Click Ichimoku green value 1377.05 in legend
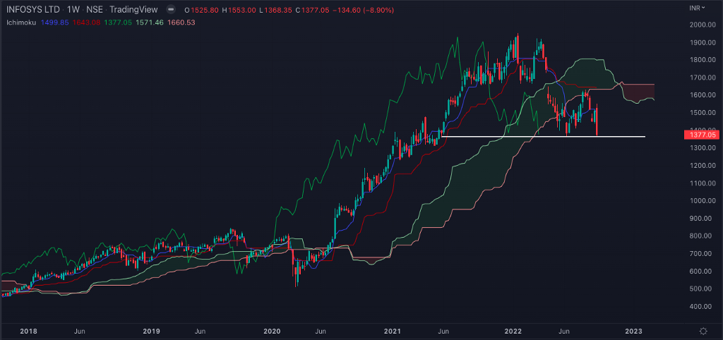The image size is (723, 340). 118,22
